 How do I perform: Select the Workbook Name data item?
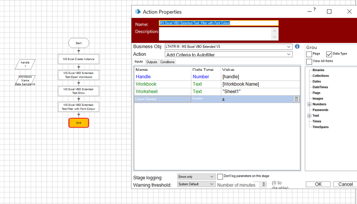click(x=25, y=80)
